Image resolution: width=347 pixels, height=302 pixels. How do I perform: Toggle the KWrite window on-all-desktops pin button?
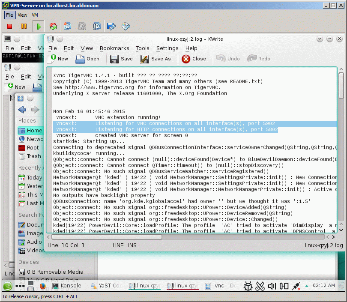point(60,39)
